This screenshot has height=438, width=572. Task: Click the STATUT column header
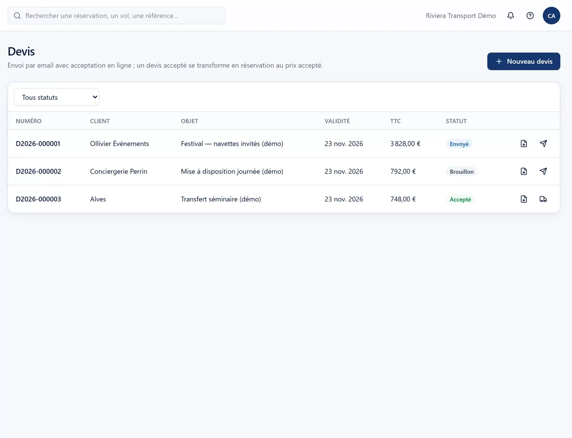[x=456, y=121]
